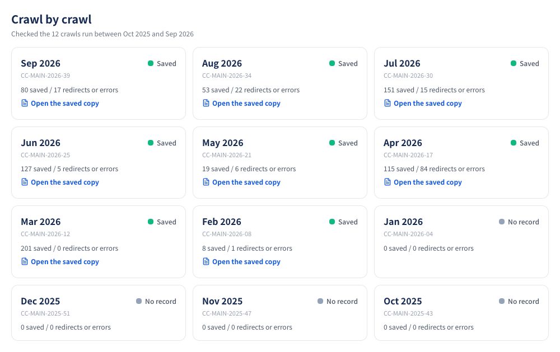Click the document icon in Apr 2026 card
Viewport: 560px width, 352px height.
(388, 182)
